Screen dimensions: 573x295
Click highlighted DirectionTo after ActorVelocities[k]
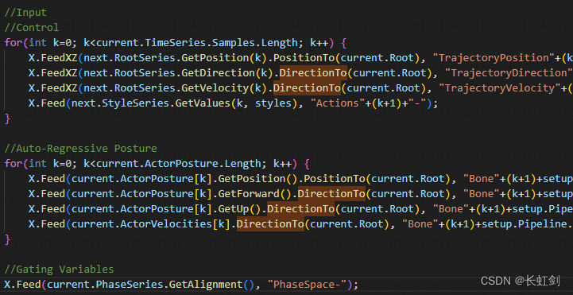pyautogui.click(x=270, y=223)
